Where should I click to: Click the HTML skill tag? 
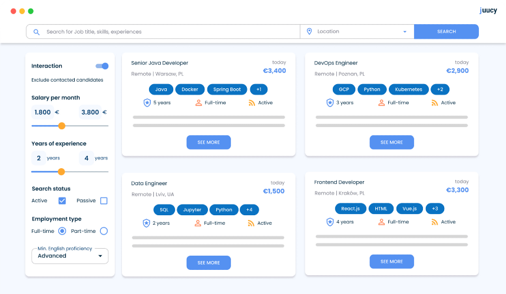381,209
